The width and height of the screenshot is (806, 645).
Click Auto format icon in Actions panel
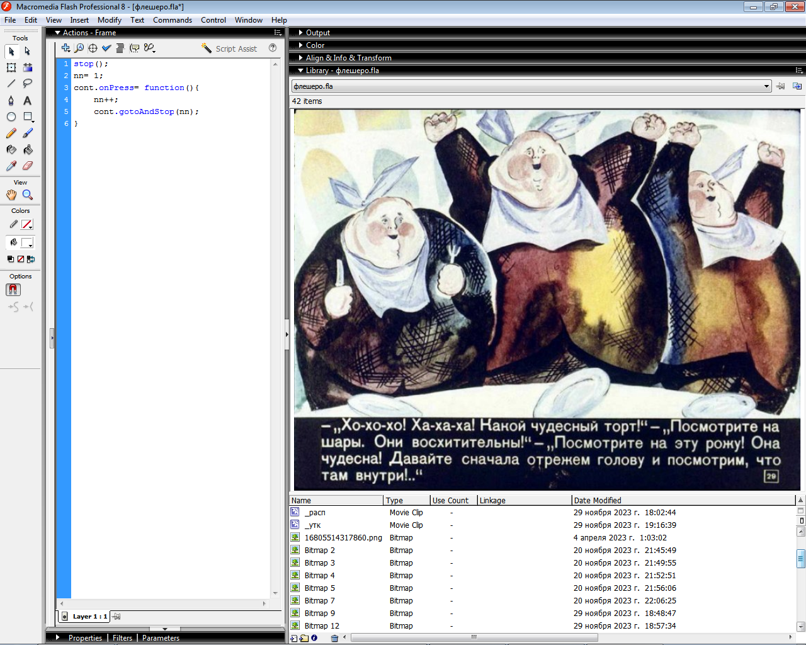pos(120,48)
